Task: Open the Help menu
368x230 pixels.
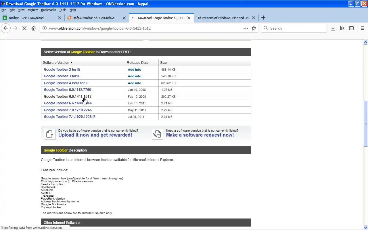Action: click(72, 10)
